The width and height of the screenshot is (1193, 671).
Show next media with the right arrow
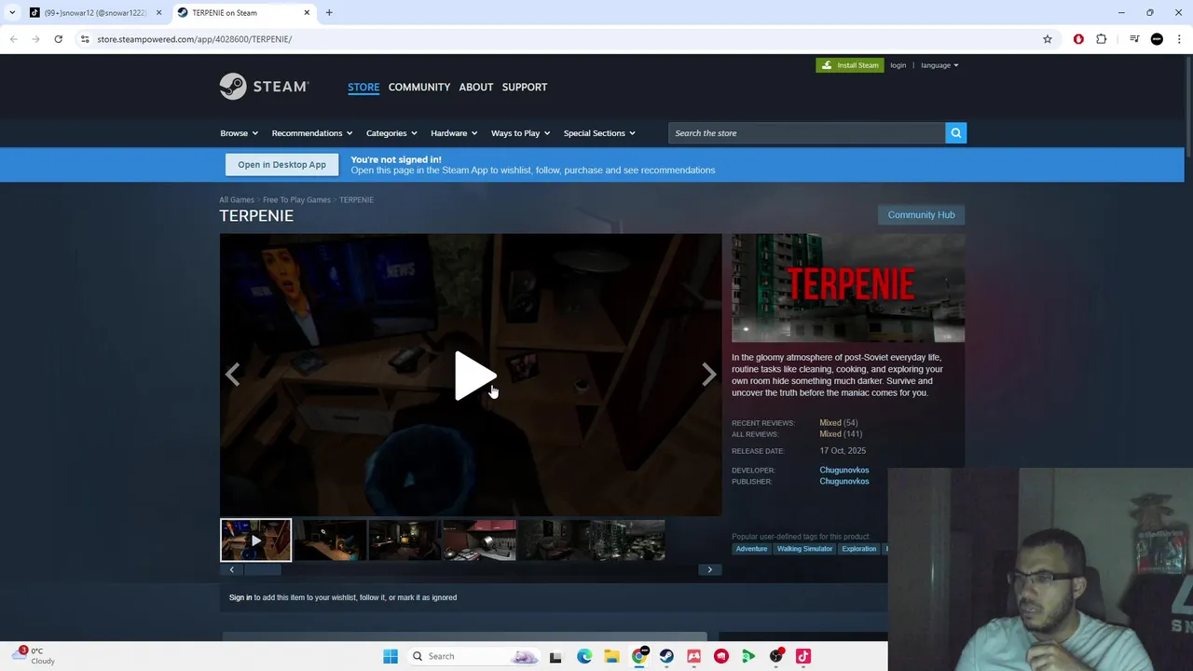[x=708, y=375]
